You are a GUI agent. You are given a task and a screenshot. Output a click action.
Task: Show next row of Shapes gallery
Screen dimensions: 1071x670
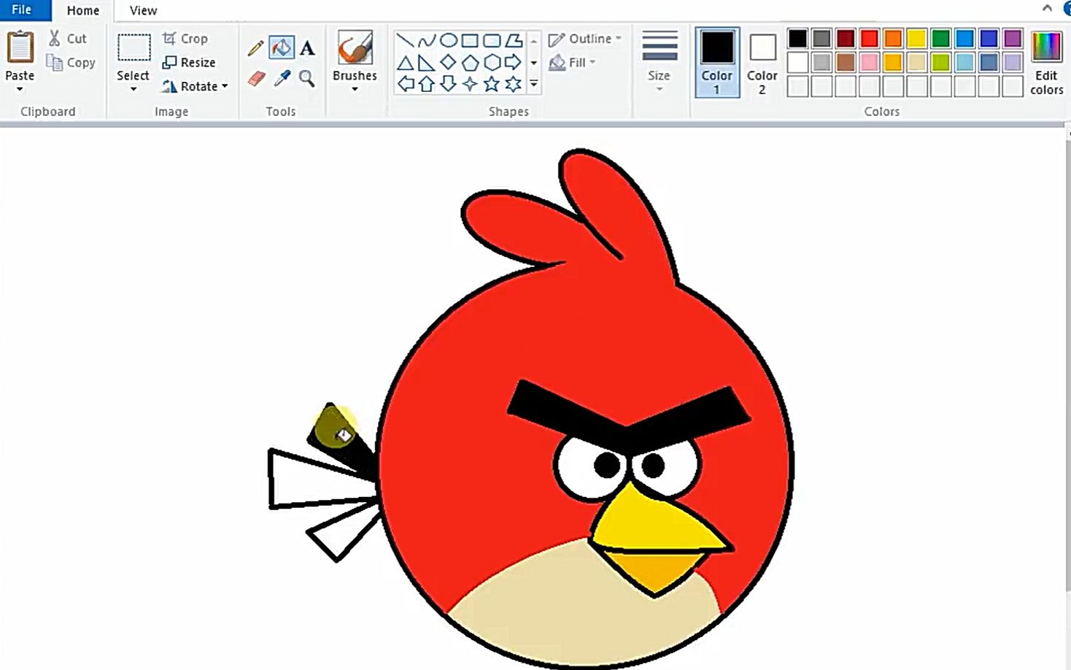click(x=534, y=63)
